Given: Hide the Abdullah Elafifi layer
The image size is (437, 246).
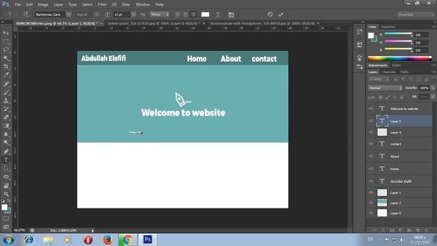Looking at the screenshot, I should 371,181.
